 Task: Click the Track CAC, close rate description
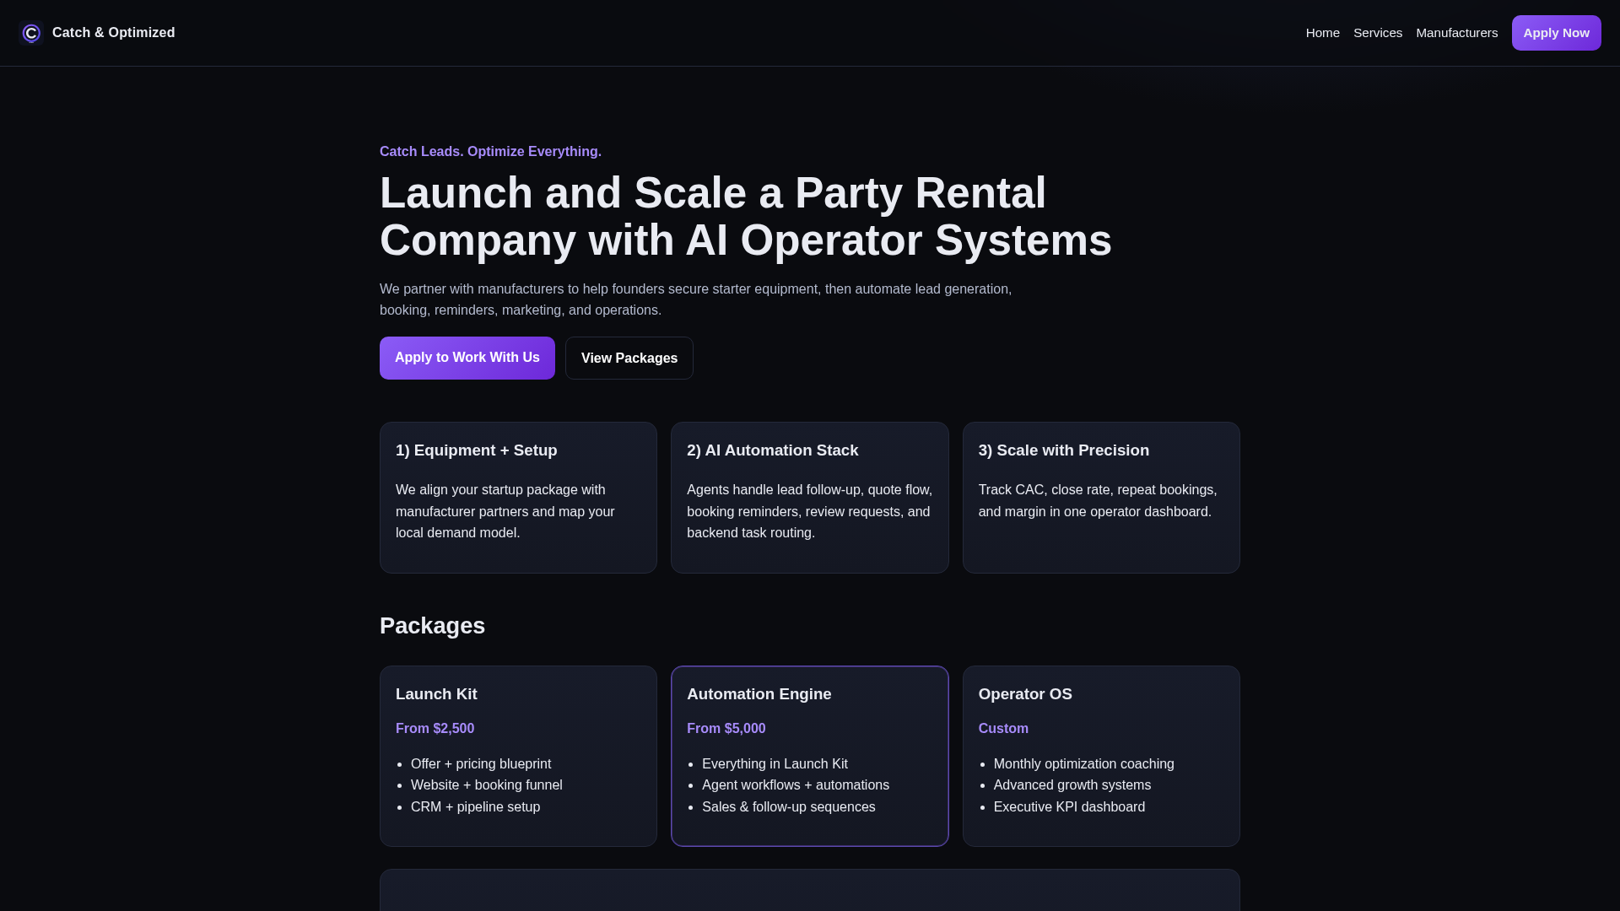(x=1098, y=501)
